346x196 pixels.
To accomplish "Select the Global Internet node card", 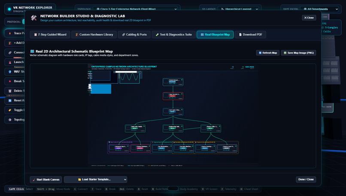I will [x=173, y=82].
